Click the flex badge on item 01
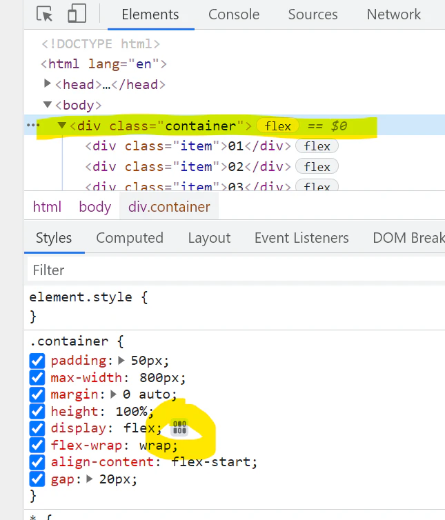445x520 pixels. click(317, 146)
